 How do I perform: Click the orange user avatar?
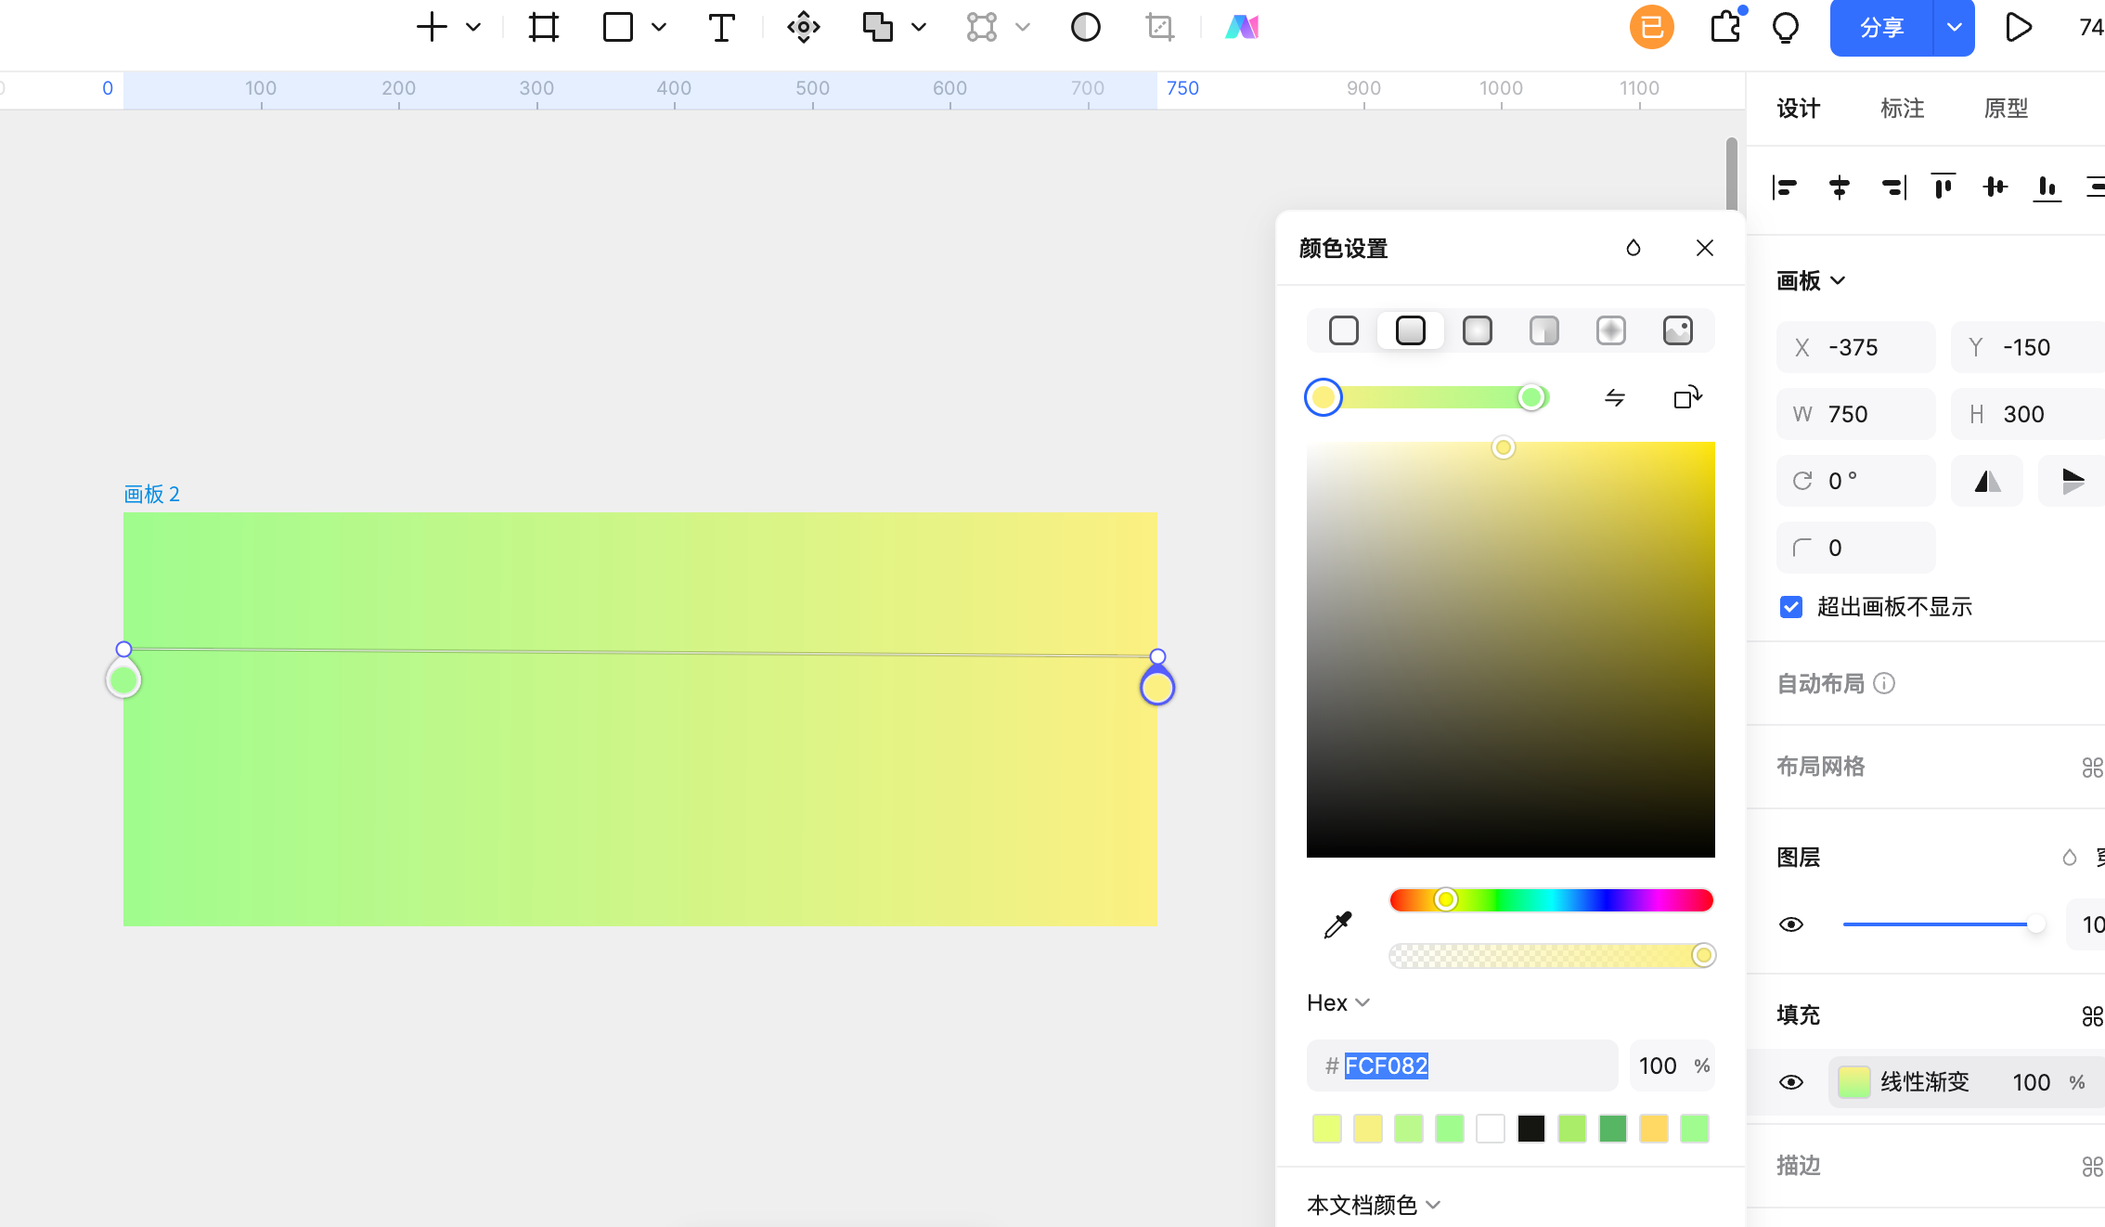(1652, 27)
